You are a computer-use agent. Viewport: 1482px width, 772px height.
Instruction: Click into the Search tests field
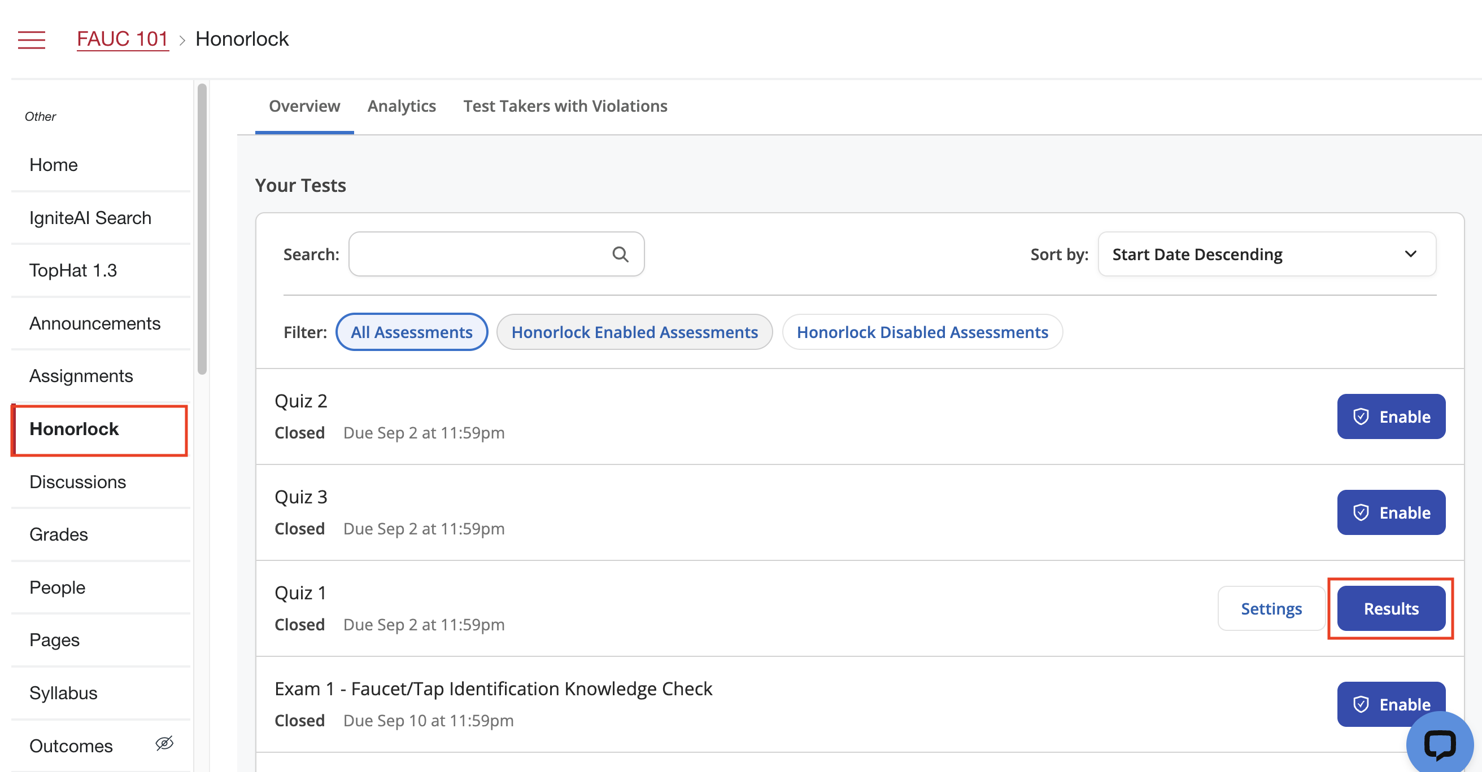click(496, 254)
